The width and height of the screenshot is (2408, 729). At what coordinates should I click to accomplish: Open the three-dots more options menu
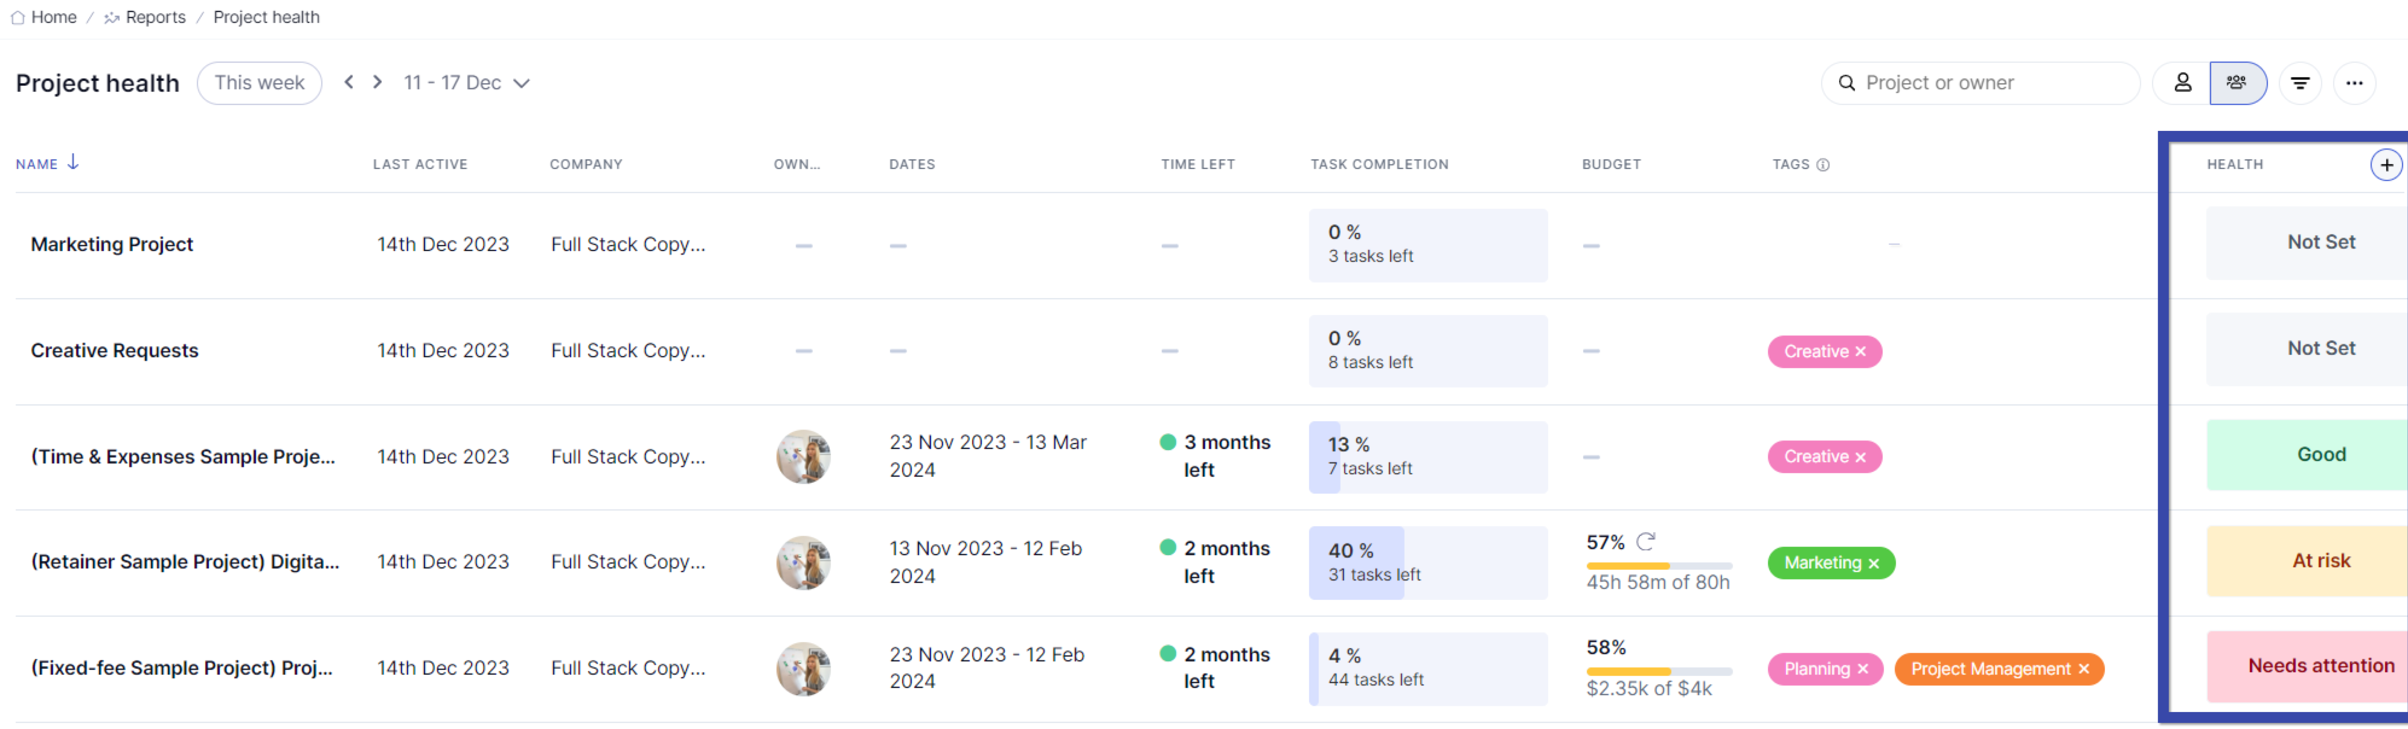tap(2354, 83)
